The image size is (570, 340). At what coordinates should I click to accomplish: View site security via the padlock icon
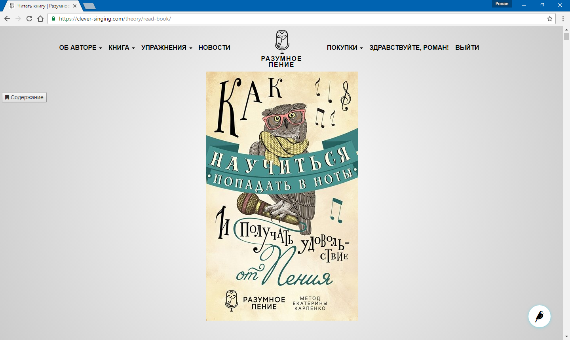coord(53,19)
